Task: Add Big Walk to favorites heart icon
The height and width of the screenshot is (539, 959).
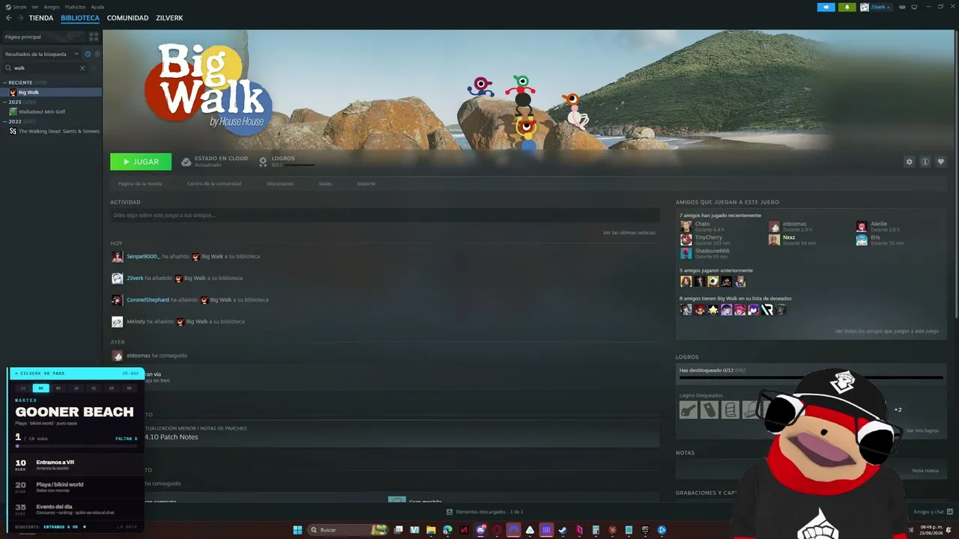Action: (x=941, y=162)
